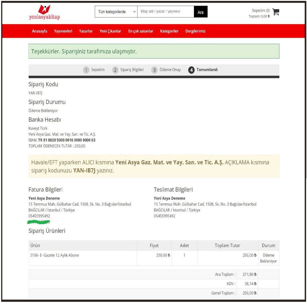
Task: Click the Kuveyt Türk bank name
Action: point(38,128)
